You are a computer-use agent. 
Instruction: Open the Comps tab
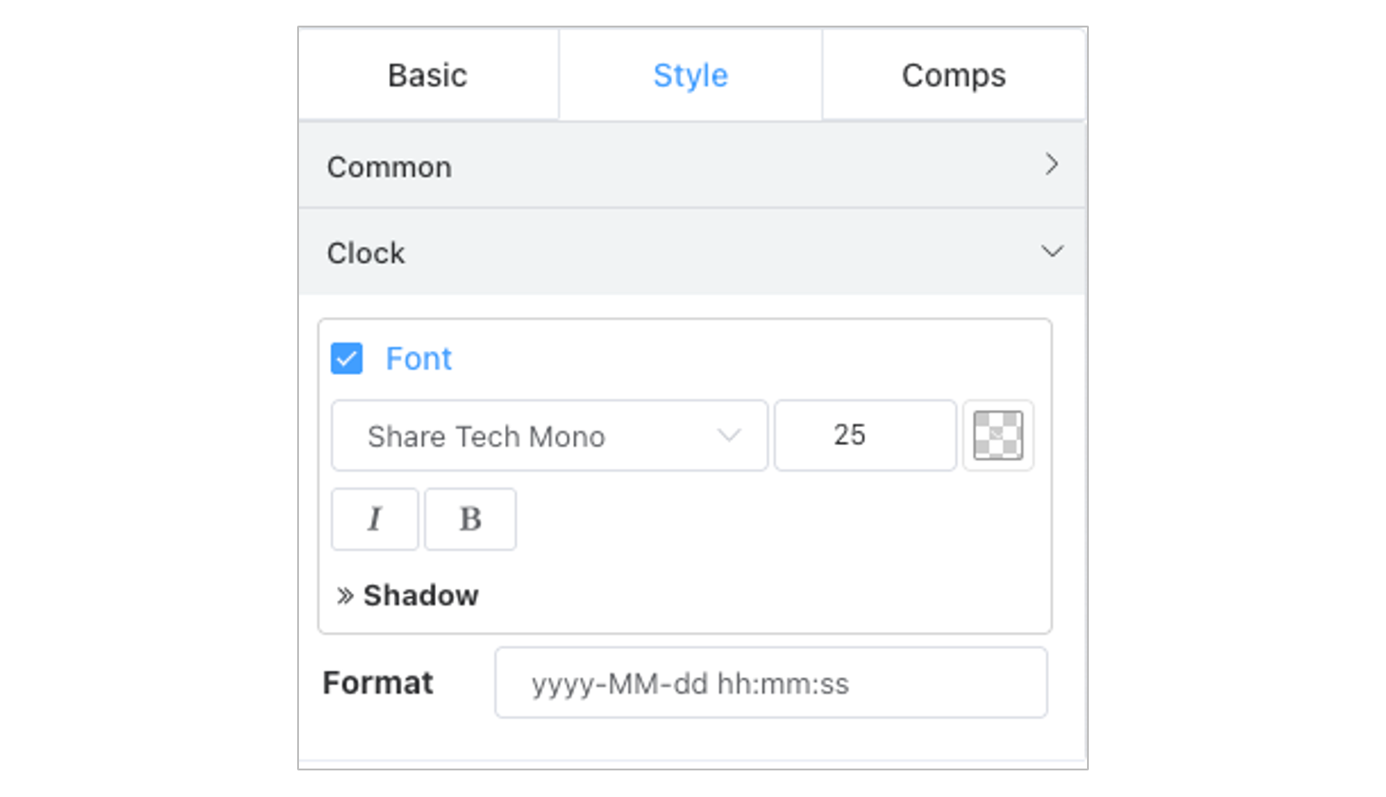[953, 75]
